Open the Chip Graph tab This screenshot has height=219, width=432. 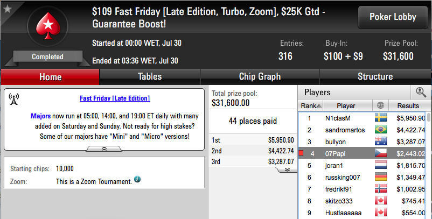[x=260, y=76]
